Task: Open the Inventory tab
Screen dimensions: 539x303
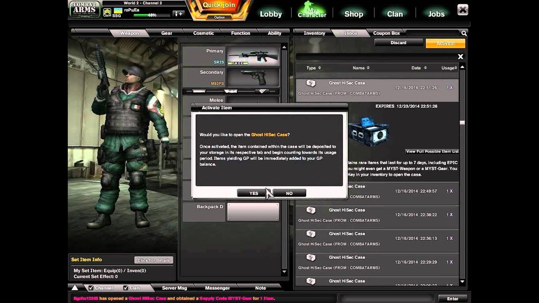Action: click(314, 33)
